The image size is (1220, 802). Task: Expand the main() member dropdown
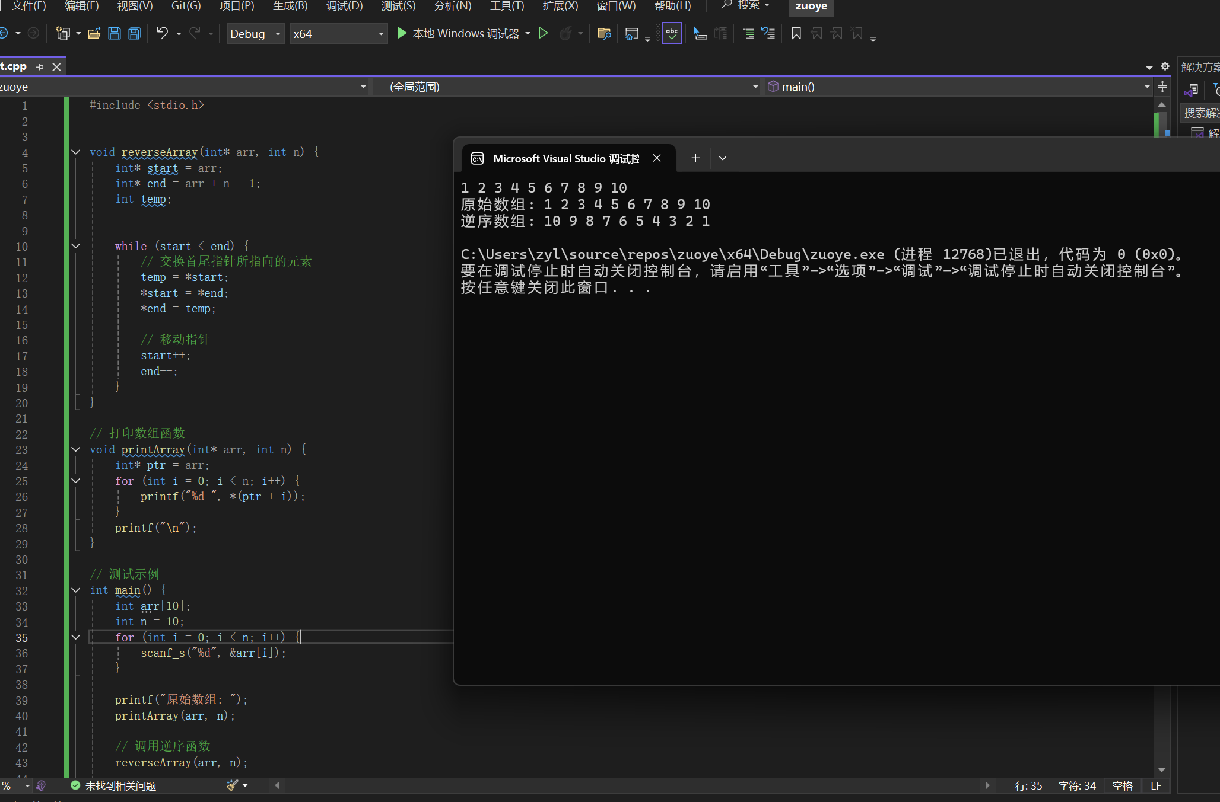1146,87
